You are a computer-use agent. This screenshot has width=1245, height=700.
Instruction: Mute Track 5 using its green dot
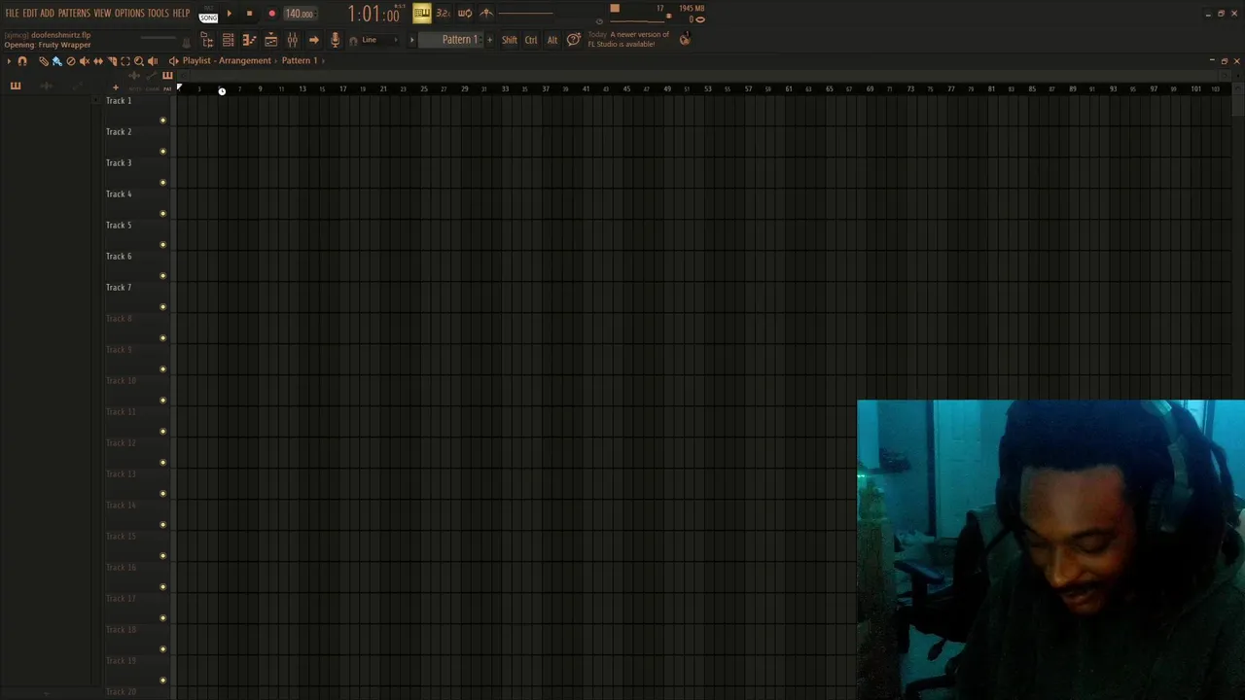162,245
